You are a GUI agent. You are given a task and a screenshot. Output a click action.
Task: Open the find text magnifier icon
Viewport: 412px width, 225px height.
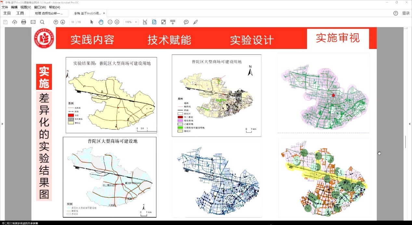[42, 22]
